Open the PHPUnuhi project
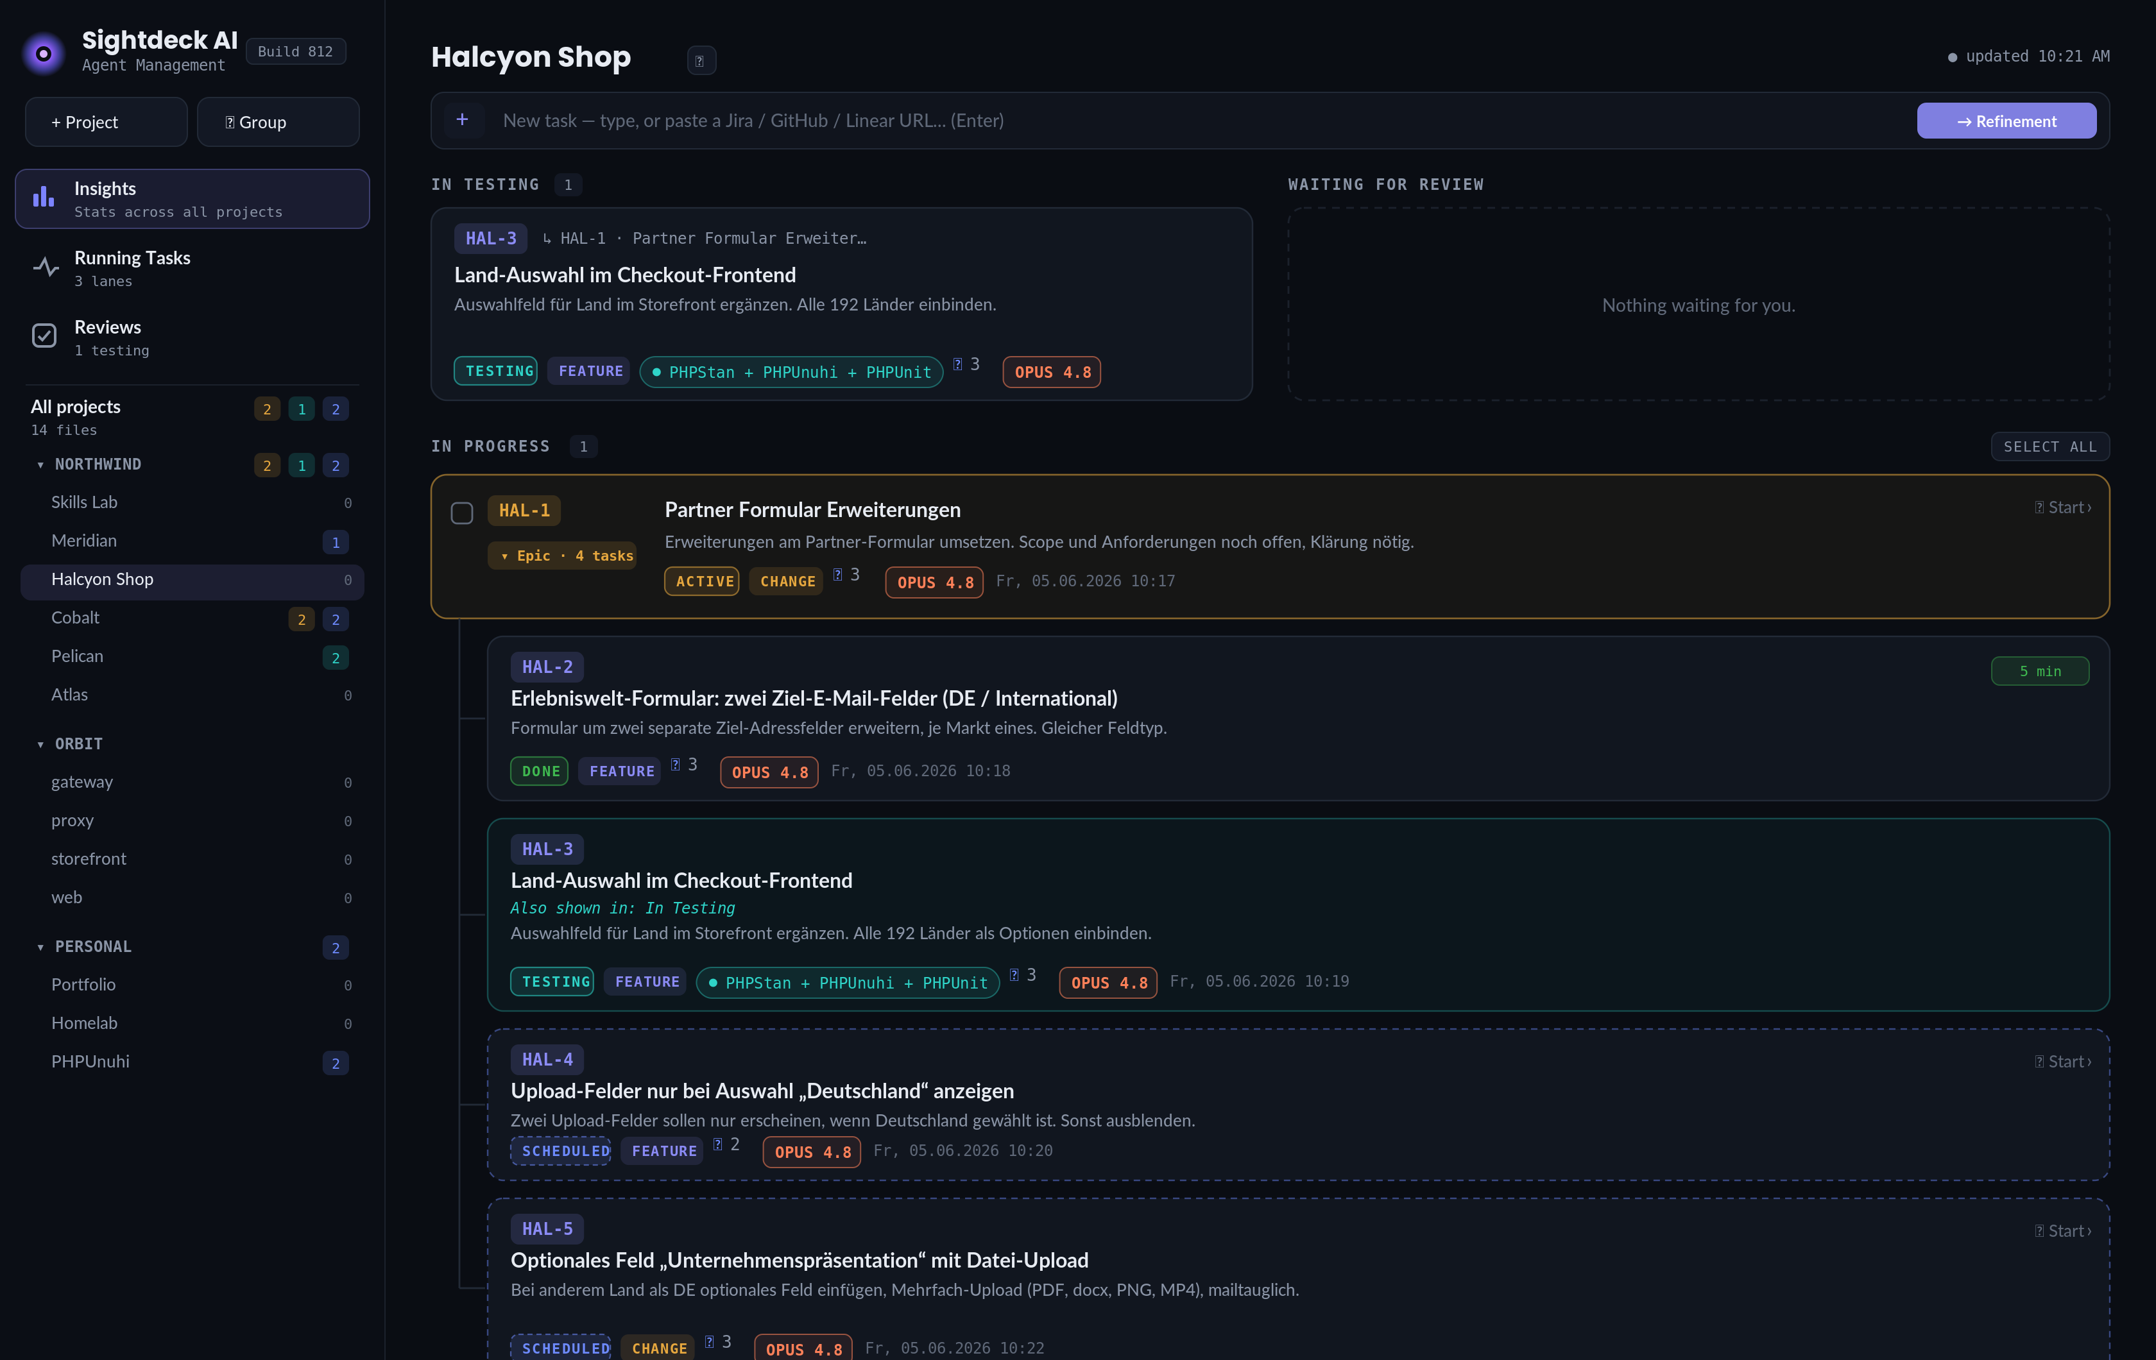Screen dimensions: 2156x1360 (193, 1062)
